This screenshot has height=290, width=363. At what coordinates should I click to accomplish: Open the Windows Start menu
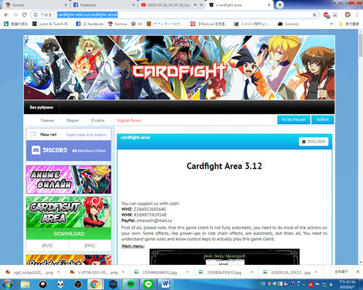[8, 284]
